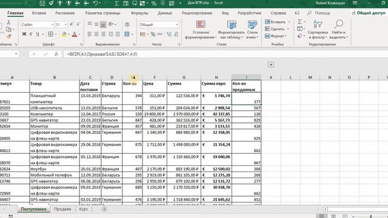This screenshot has width=388, height=218.
Task: Switch to the Курс sheet tab
Action: click(x=84, y=209)
